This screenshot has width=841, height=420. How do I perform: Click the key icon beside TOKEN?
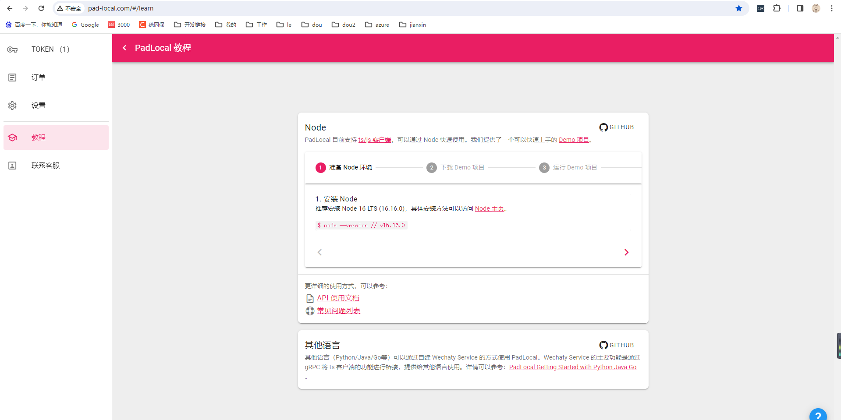coord(12,49)
